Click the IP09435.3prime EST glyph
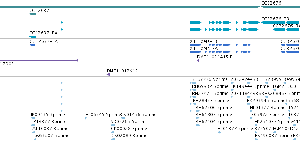The height and width of the screenshot is (141, 300). (33, 118)
